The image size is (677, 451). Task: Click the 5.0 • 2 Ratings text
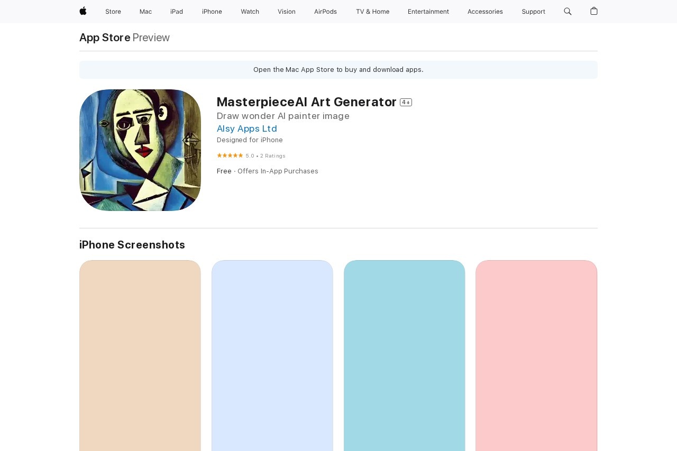click(266, 156)
